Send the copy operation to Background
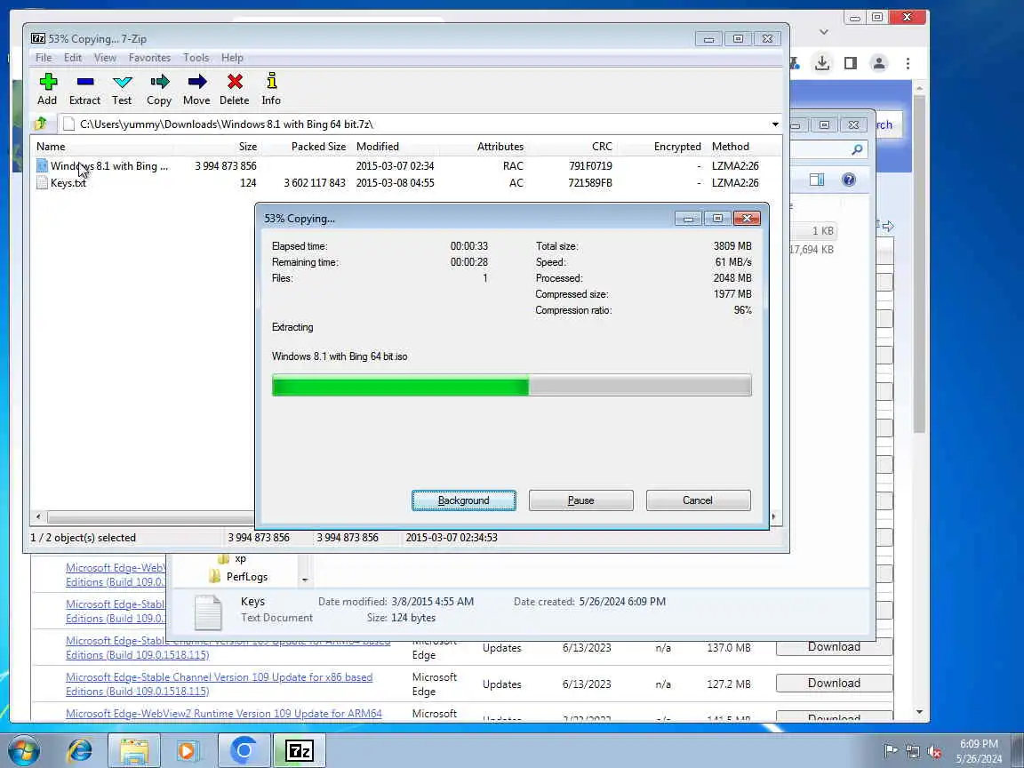 click(x=464, y=500)
